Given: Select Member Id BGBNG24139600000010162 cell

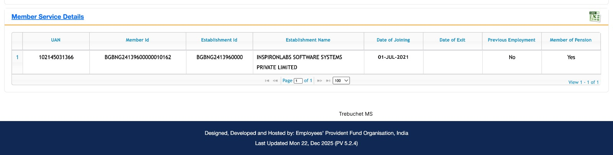Looking at the screenshot, I should (138, 57).
